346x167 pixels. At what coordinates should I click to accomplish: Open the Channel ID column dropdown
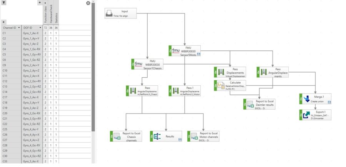(x=19, y=28)
